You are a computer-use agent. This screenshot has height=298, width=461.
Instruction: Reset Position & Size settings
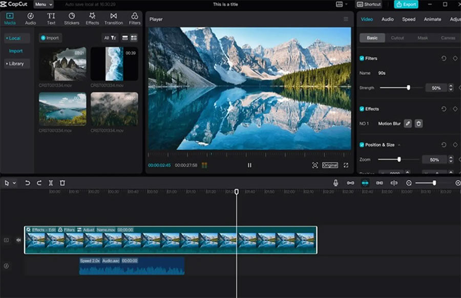444,144
